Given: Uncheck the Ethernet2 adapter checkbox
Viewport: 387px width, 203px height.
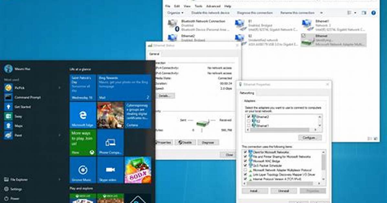Looking at the screenshot, I should click(x=249, y=117).
